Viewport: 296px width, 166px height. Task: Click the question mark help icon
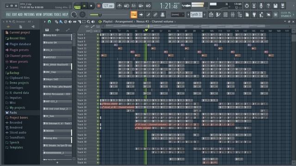(268, 6)
